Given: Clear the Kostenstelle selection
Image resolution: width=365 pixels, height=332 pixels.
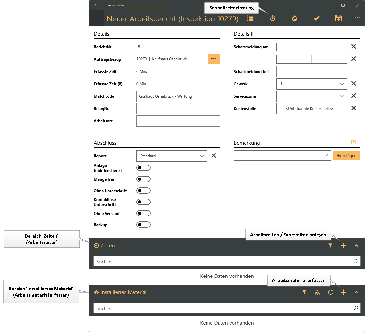Looking at the screenshot, I should pos(354,108).
